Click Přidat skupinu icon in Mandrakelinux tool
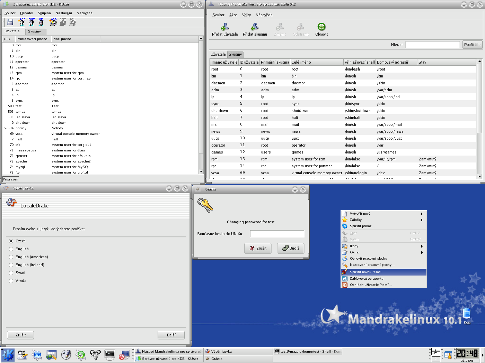This screenshot has height=363, width=485. (255, 27)
